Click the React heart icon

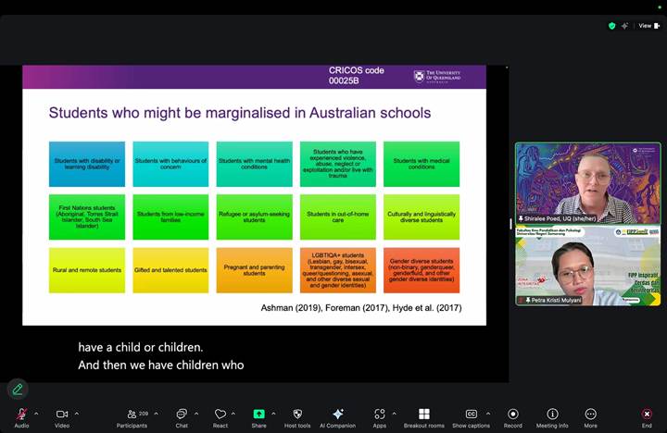point(220,414)
